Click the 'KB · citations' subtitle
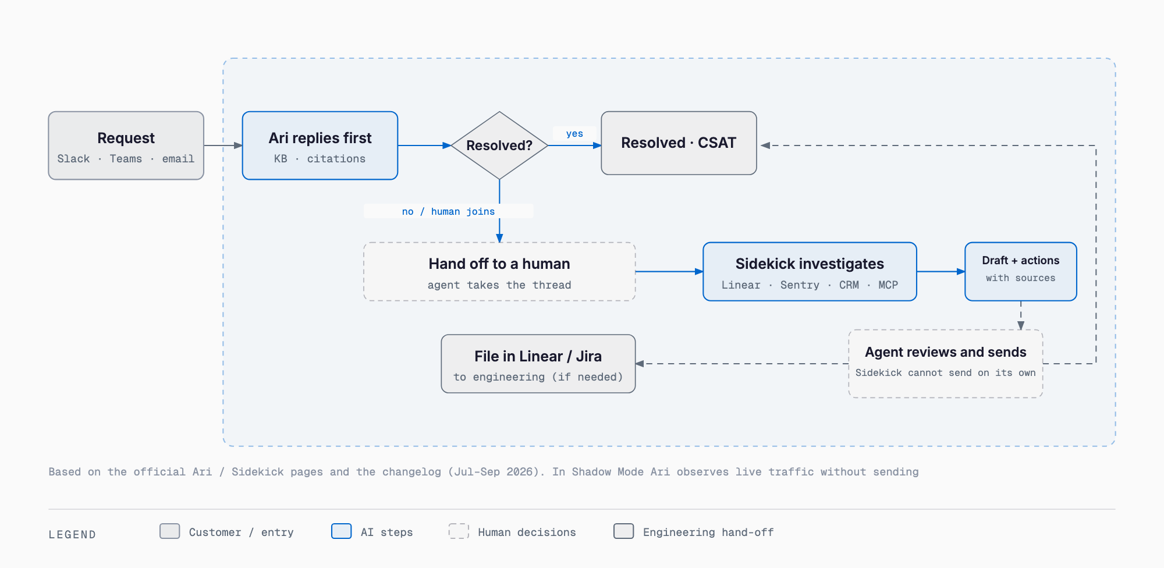1164x568 pixels. [320, 159]
